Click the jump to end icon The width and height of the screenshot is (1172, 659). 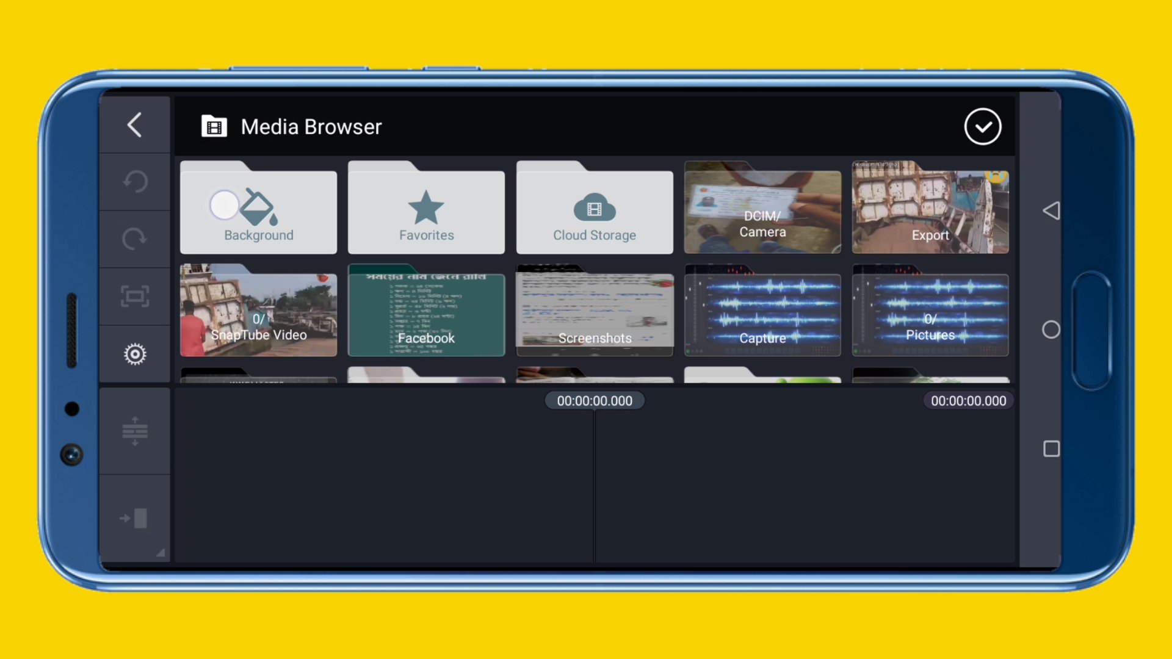coord(134,519)
